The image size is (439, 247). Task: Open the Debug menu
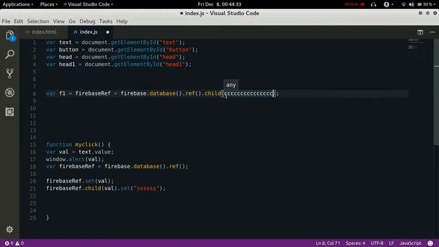(87, 21)
